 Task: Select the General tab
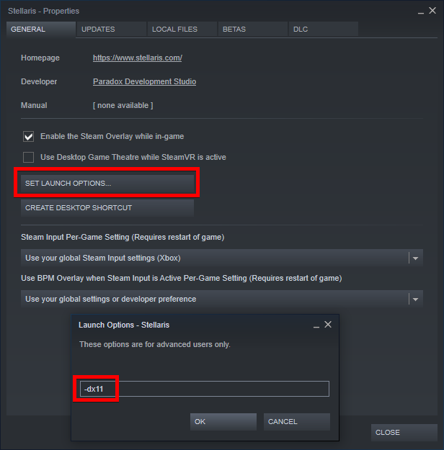pos(41,30)
